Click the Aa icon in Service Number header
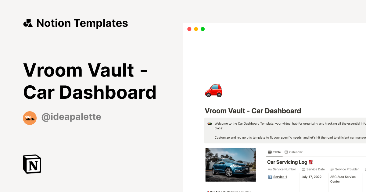The width and height of the screenshot is (366, 192). point(270,169)
